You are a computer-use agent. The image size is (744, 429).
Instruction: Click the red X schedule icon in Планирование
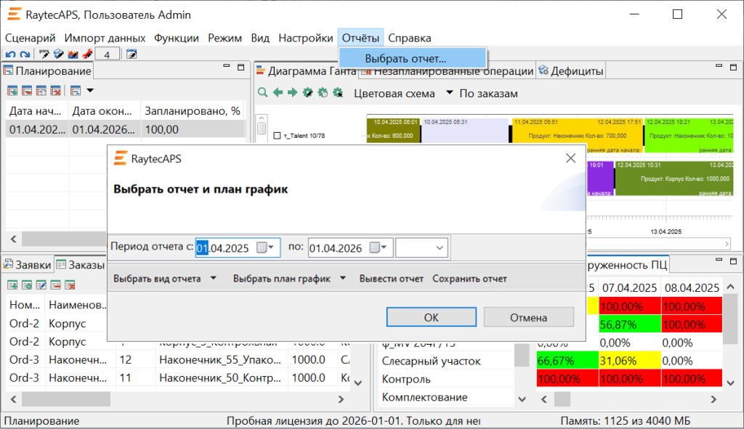(55, 91)
